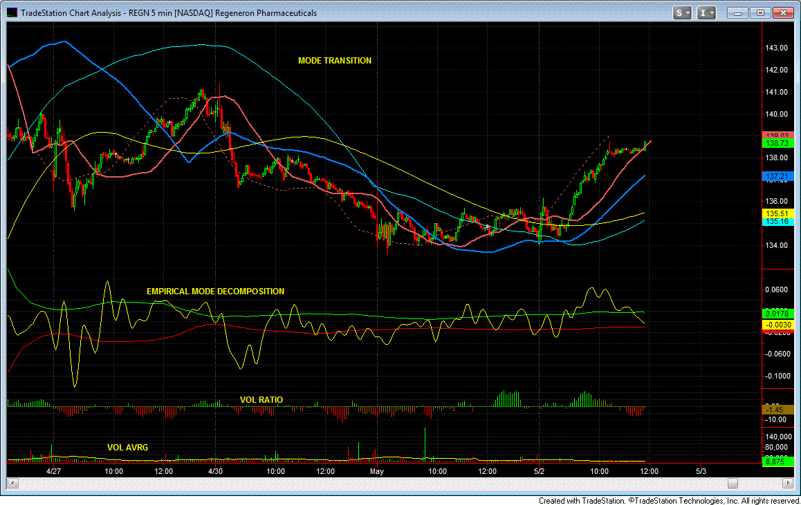Screen dimensions: 801x505
Task: Click the green 8,875 volume value tag
Action: coord(777,461)
